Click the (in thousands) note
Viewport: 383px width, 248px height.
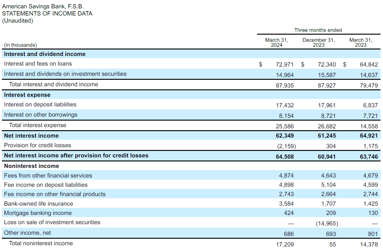tap(20, 45)
